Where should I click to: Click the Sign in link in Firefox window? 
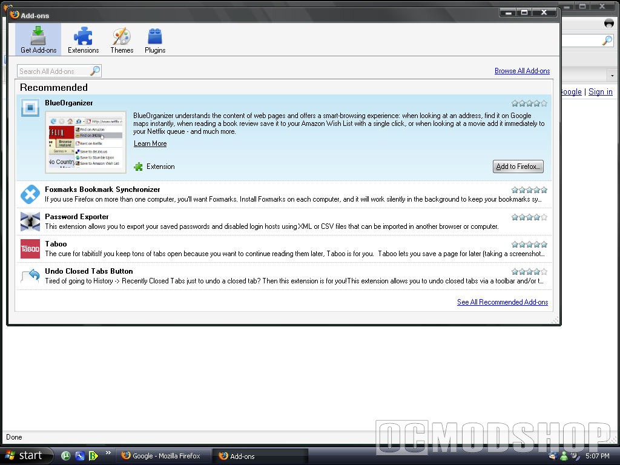600,92
